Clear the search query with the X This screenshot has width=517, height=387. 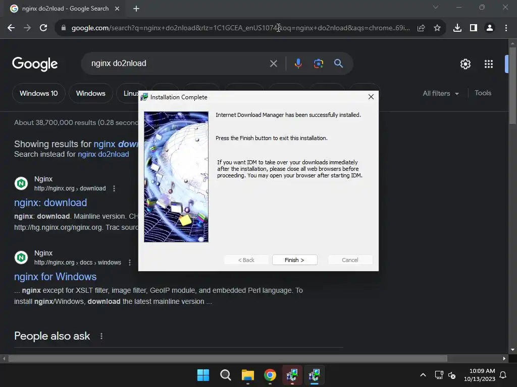[x=273, y=63]
